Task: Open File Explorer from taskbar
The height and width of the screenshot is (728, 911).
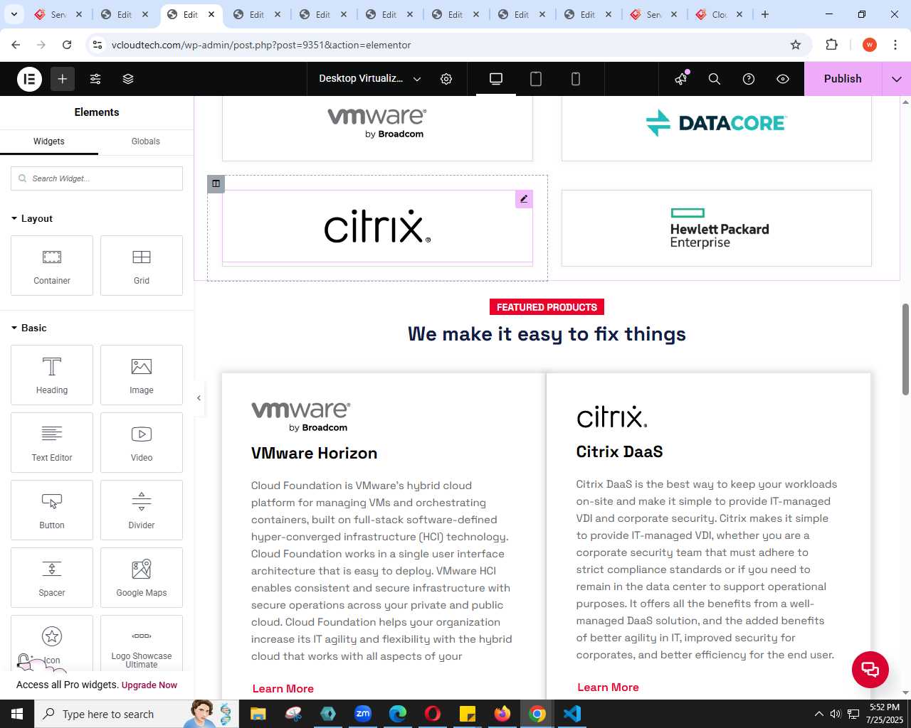Action: (258, 714)
